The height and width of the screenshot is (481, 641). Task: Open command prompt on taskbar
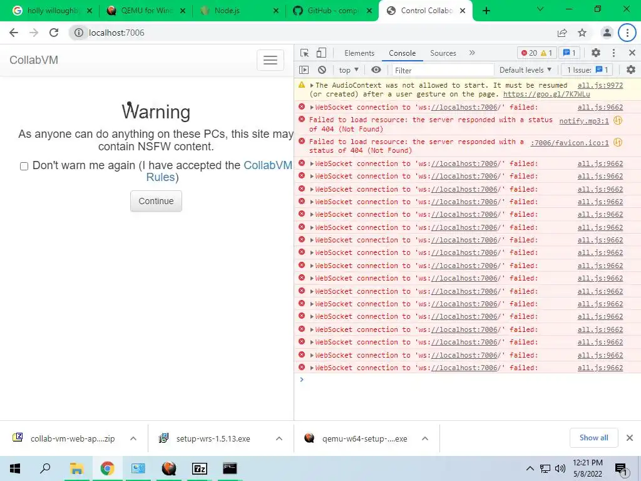[230, 468]
